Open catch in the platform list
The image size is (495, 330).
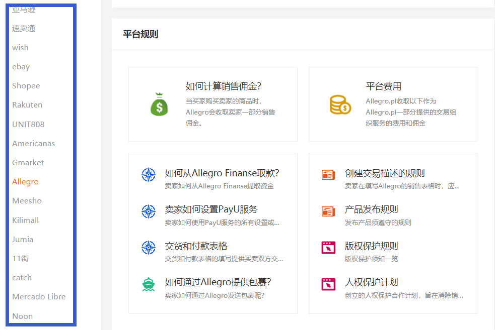pos(22,277)
